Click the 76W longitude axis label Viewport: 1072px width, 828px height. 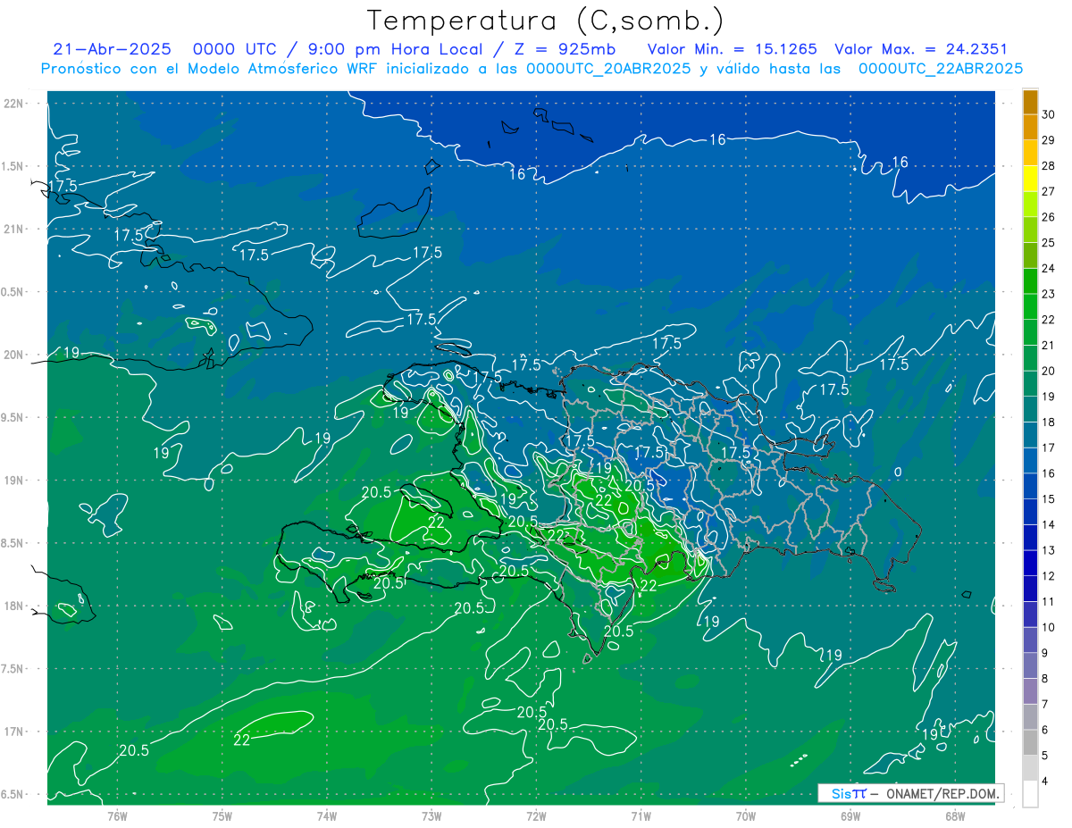coord(117,815)
